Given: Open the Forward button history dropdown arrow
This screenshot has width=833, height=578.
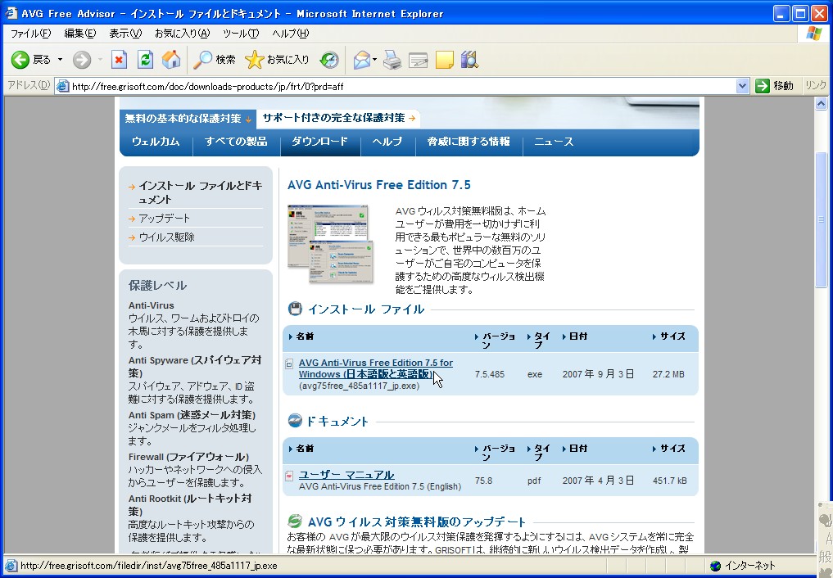Looking at the screenshot, I should coord(100,60).
